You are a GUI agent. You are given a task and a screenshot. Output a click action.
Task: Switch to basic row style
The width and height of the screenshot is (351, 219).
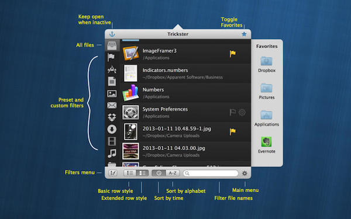pyautogui.click(x=130, y=173)
